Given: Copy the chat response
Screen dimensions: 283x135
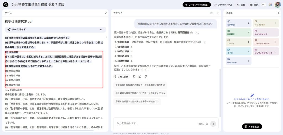Looking at the screenshot, I should [x=134, y=76].
